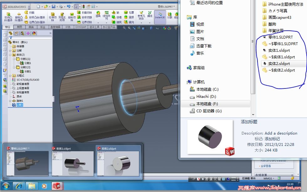Viewport: 307px width, 192px height.
Task: Open 迅雷下载 library in navigation pane
Action: (x=201, y=46)
